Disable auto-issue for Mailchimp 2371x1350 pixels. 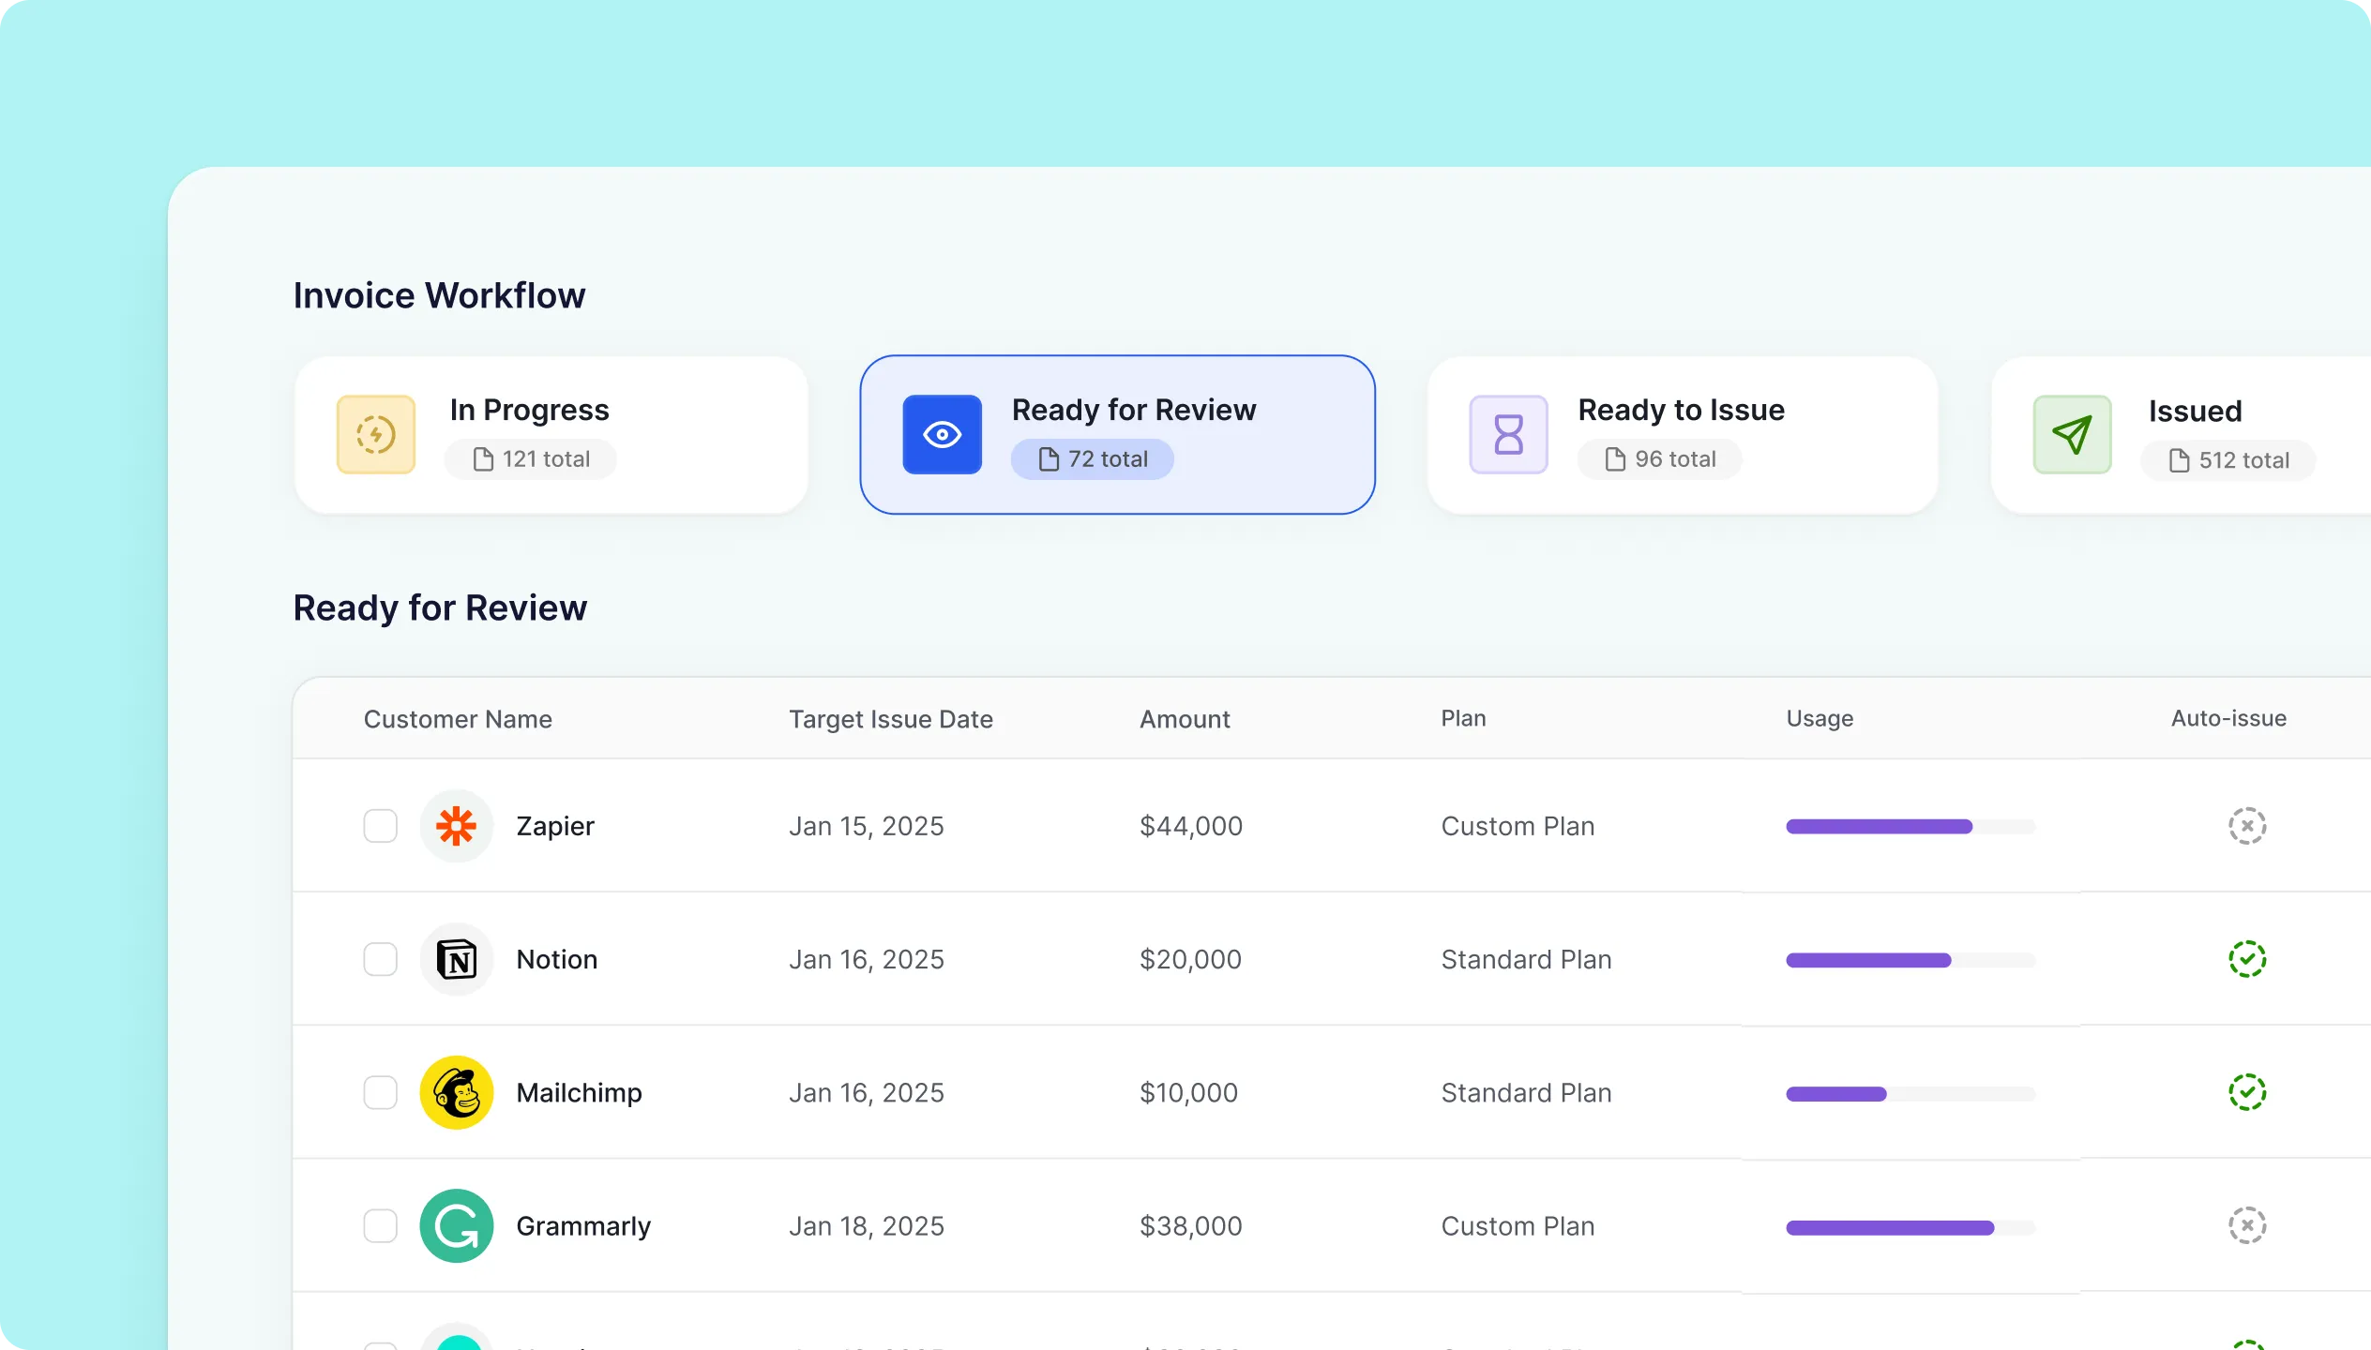pos(2247,1093)
